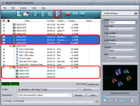Viewport: 140px width, 106px height.
Task: Open the Help menu
Action: [43, 8]
